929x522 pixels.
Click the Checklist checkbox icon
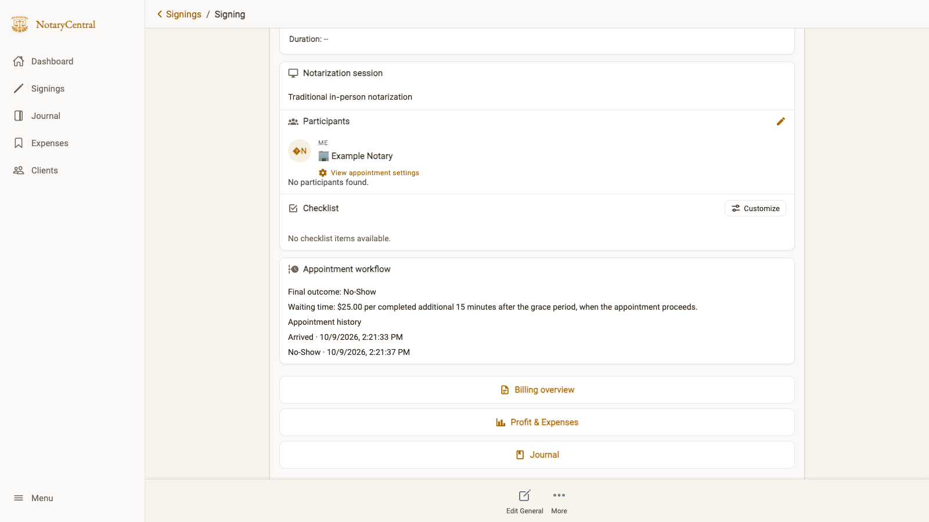(293, 208)
